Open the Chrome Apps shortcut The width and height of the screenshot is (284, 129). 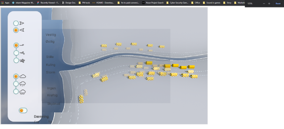5,3
